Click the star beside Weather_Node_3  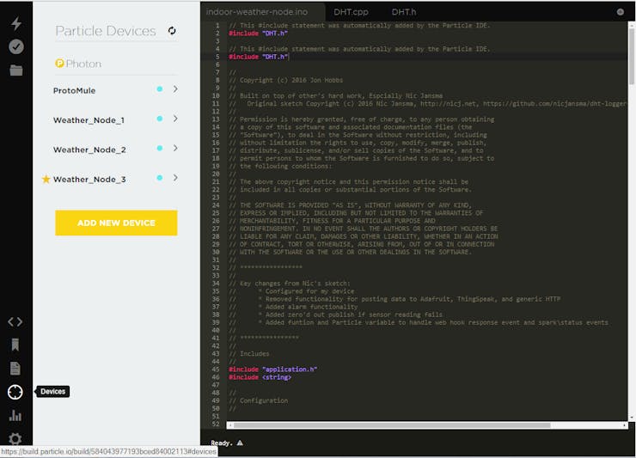(46, 179)
